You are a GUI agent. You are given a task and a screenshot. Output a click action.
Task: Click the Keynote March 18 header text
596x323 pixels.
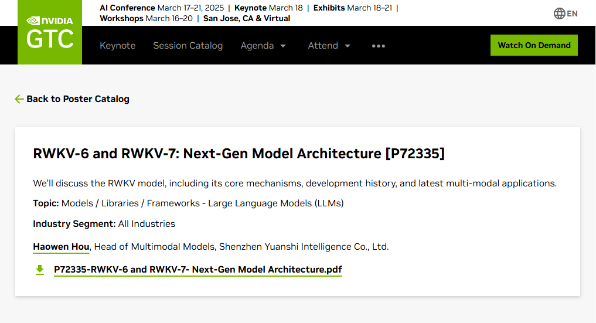(268, 8)
